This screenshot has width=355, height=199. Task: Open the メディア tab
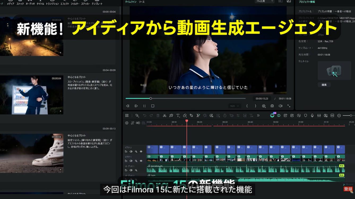point(11,3)
